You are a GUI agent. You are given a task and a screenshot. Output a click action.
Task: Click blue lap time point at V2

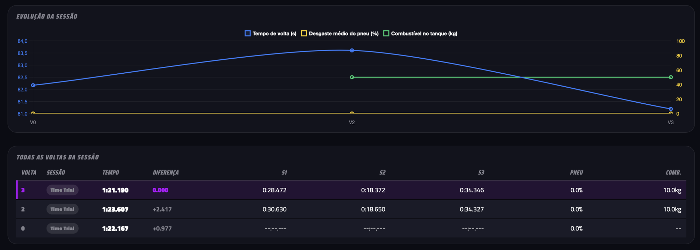(x=352, y=50)
